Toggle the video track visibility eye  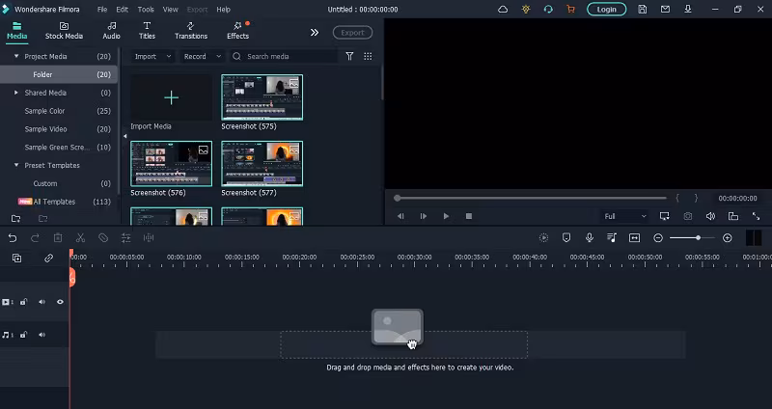point(60,302)
